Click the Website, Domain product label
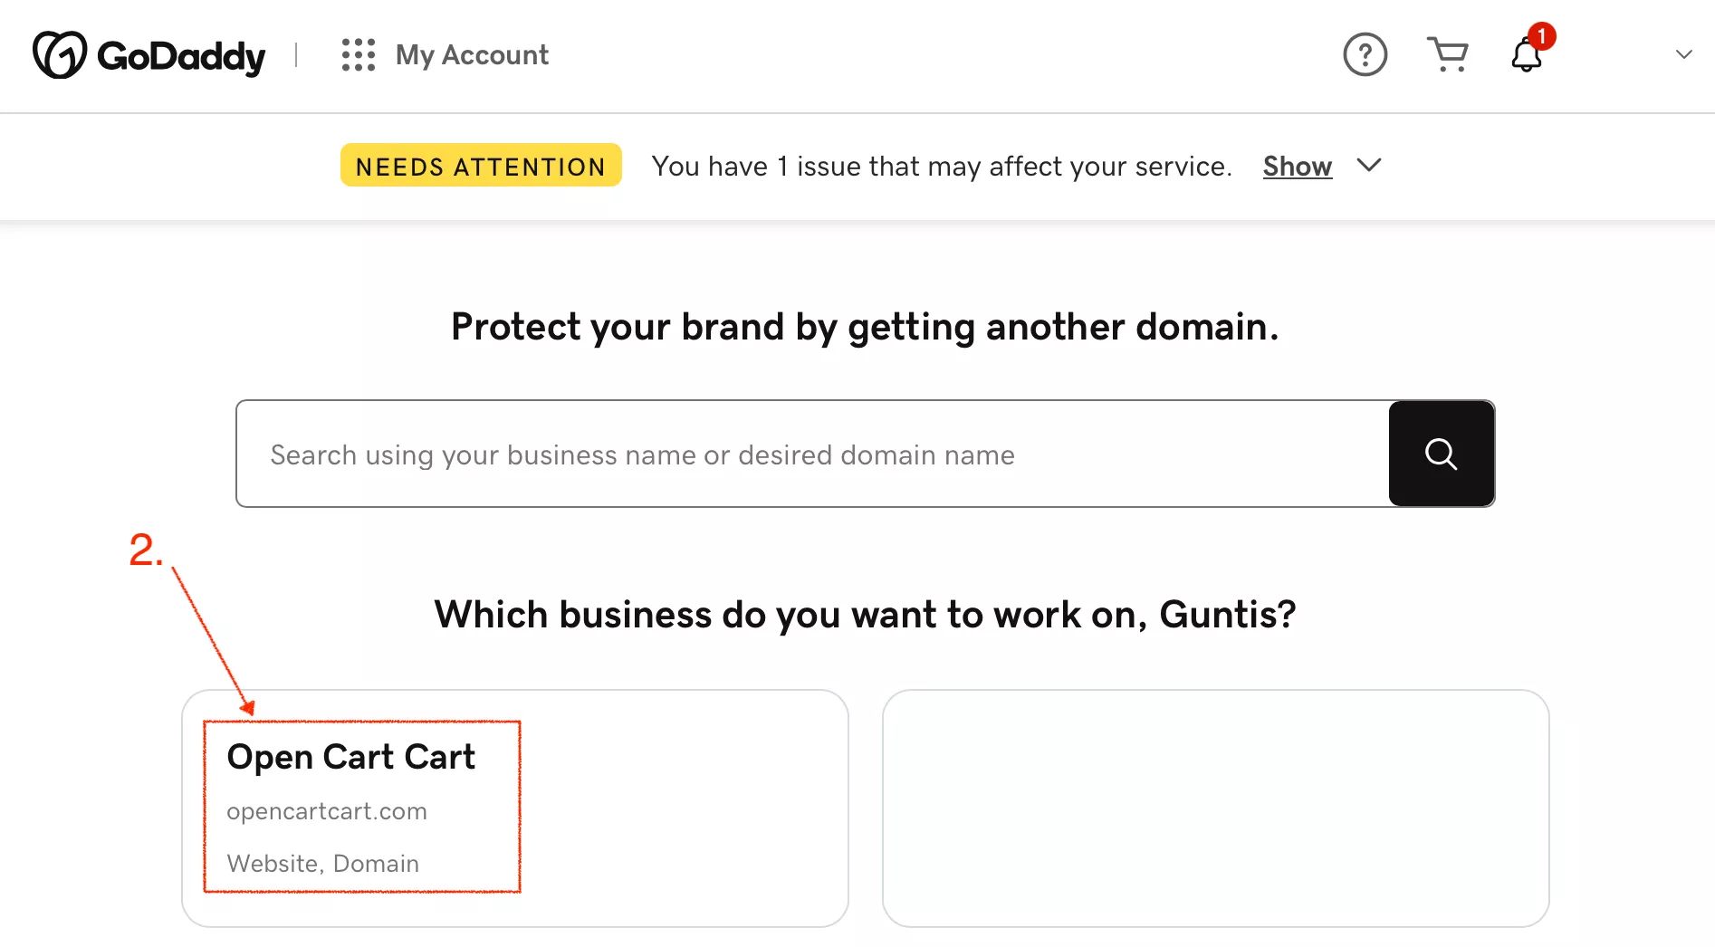The image size is (1715, 947). 322,864
